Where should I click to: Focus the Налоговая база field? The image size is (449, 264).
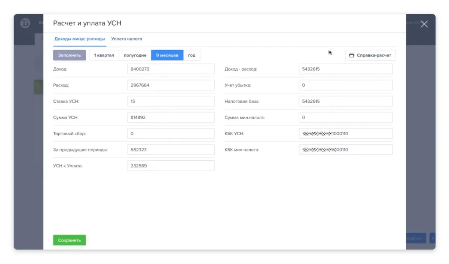coord(345,101)
